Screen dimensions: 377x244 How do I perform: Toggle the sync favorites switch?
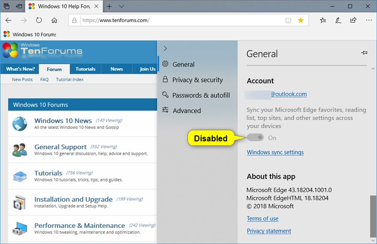255,138
